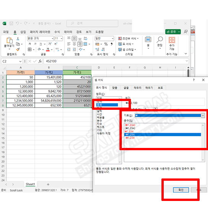Image resolution: width=208 pixels, height=212 pixels.
Task: Click the Decrease Decimal icon
Action: pos(103,50)
